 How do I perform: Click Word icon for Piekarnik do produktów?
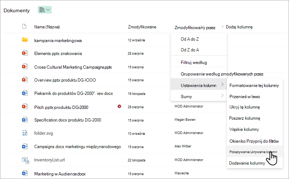(x=25, y=93)
